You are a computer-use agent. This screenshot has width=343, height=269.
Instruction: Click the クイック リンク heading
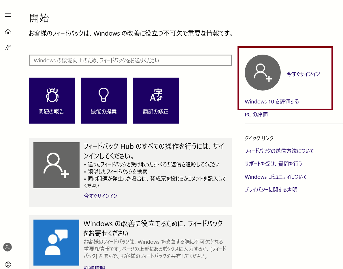pyautogui.click(x=259, y=138)
